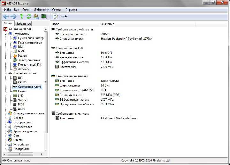The height and width of the screenshot is (165, 230).
Task: Click the Свойства шины памяти group header
Action: tap(70, 76)
